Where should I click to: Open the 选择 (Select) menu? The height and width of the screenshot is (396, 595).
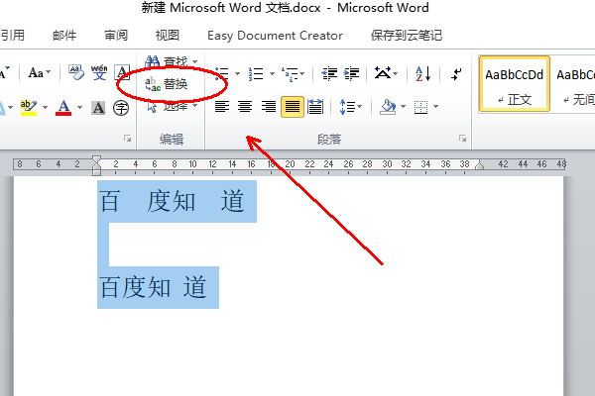coord(173,107)
